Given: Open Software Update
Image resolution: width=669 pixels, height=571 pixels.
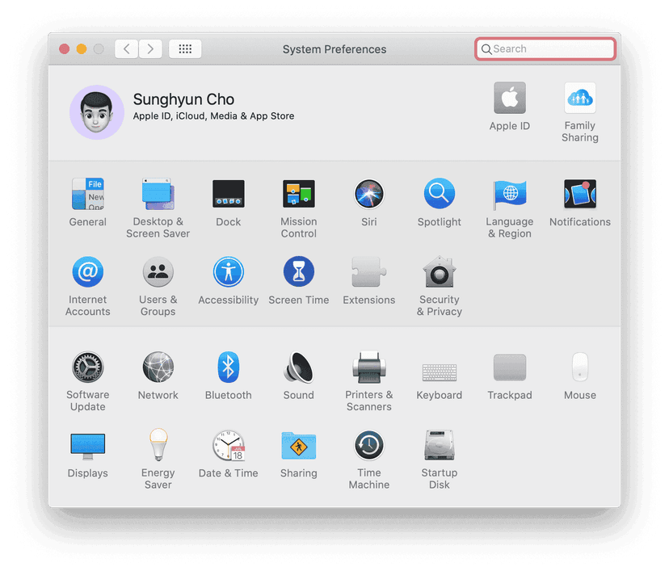Looking at the screenshot, I should 87,367.
